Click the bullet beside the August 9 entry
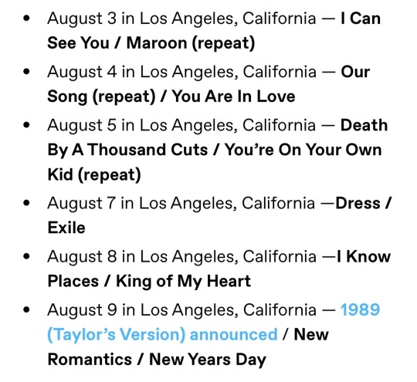 (x=26, y=309)
